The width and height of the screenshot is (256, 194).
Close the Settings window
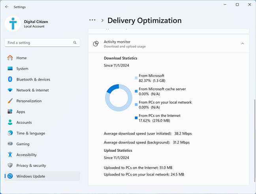tap(250, 5)
